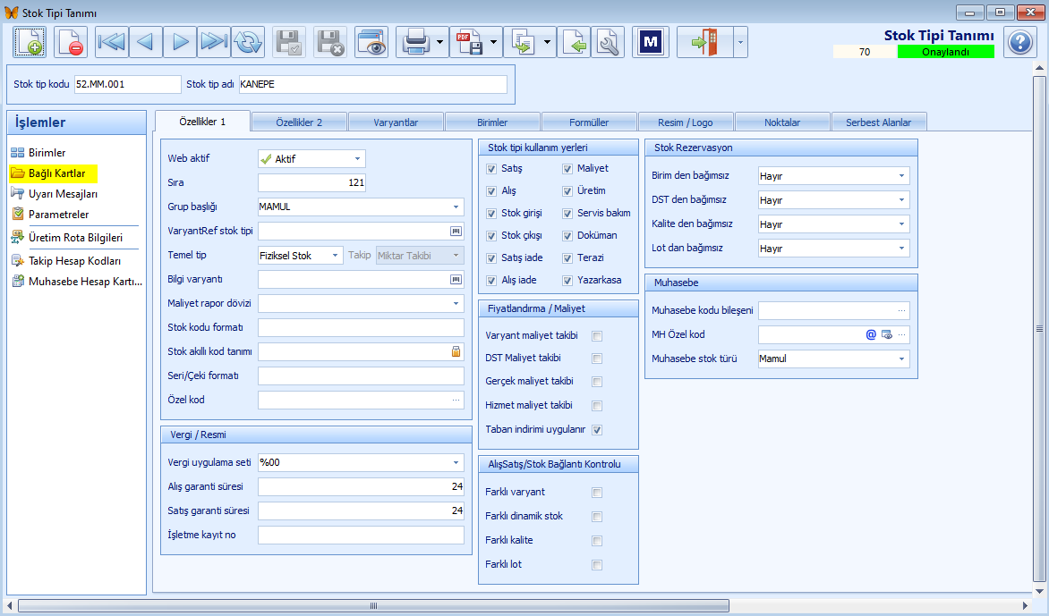Toggle the Farklı lot checkbox
Screen dimensions: 1049x616
[x=597, y=564]
